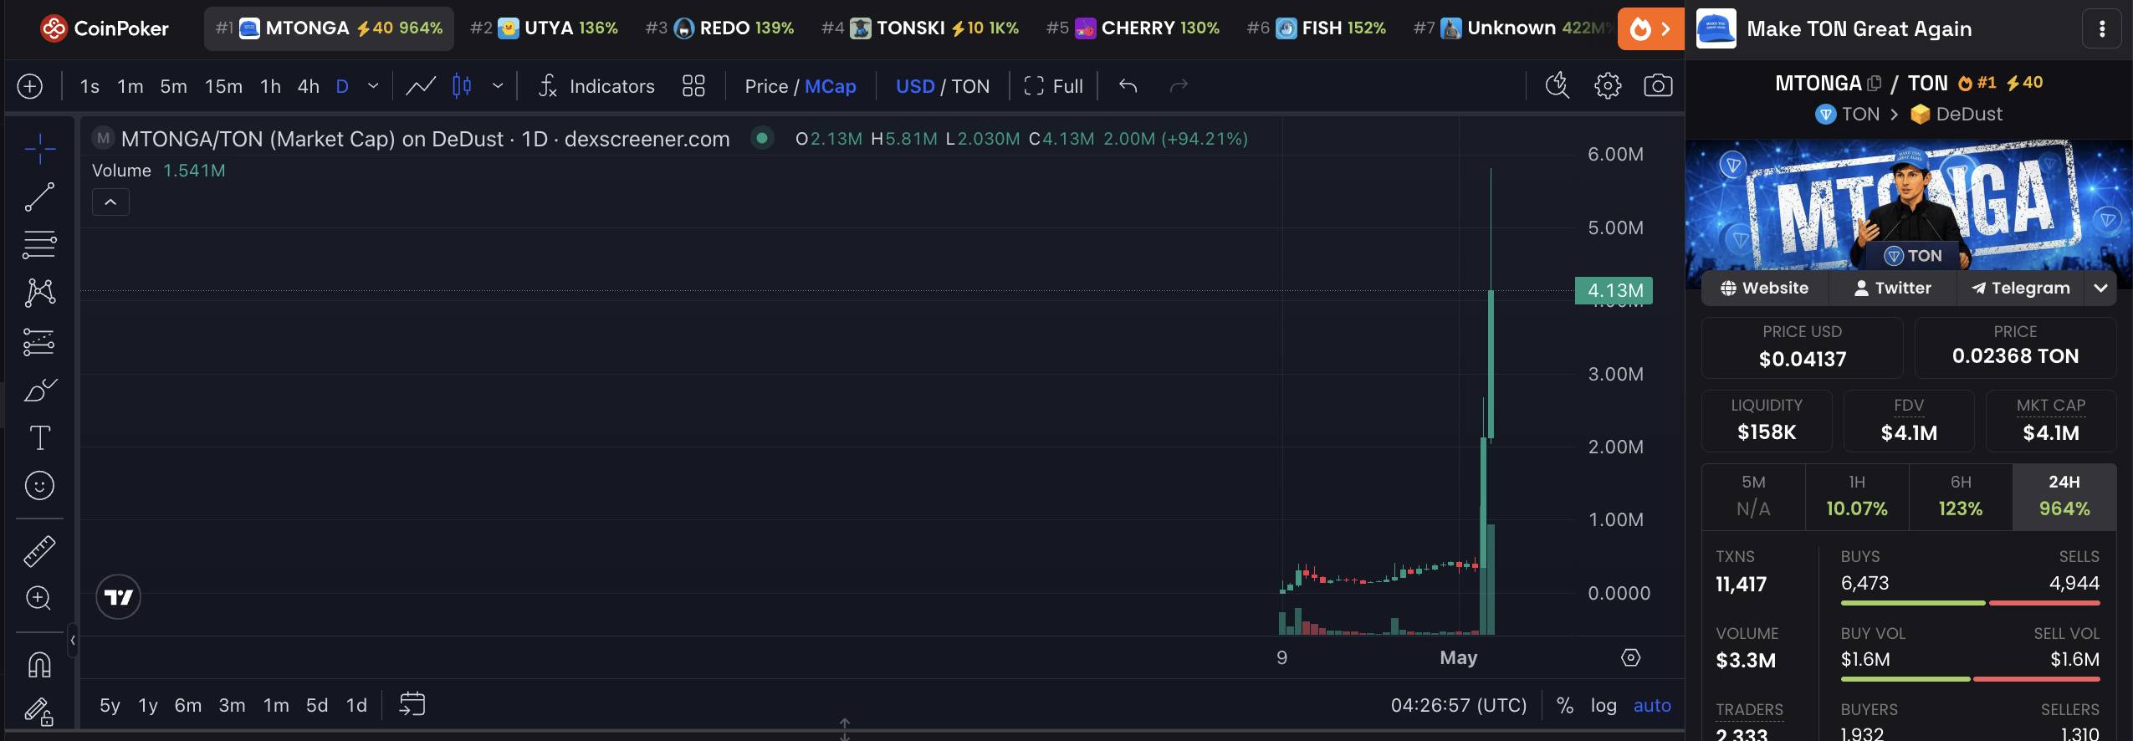Expand the chart style dropdown arrow
This screenshot has width=2133, height=741.
click(498, 86)
